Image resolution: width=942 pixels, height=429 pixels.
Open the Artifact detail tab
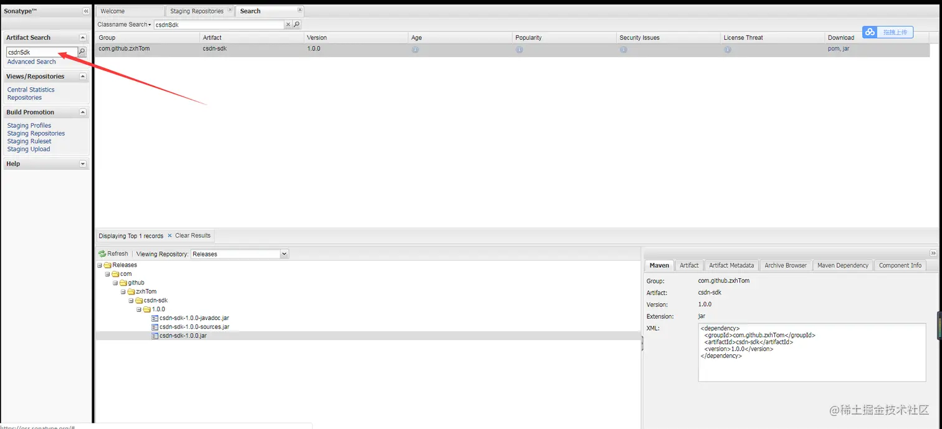point(689,265)
